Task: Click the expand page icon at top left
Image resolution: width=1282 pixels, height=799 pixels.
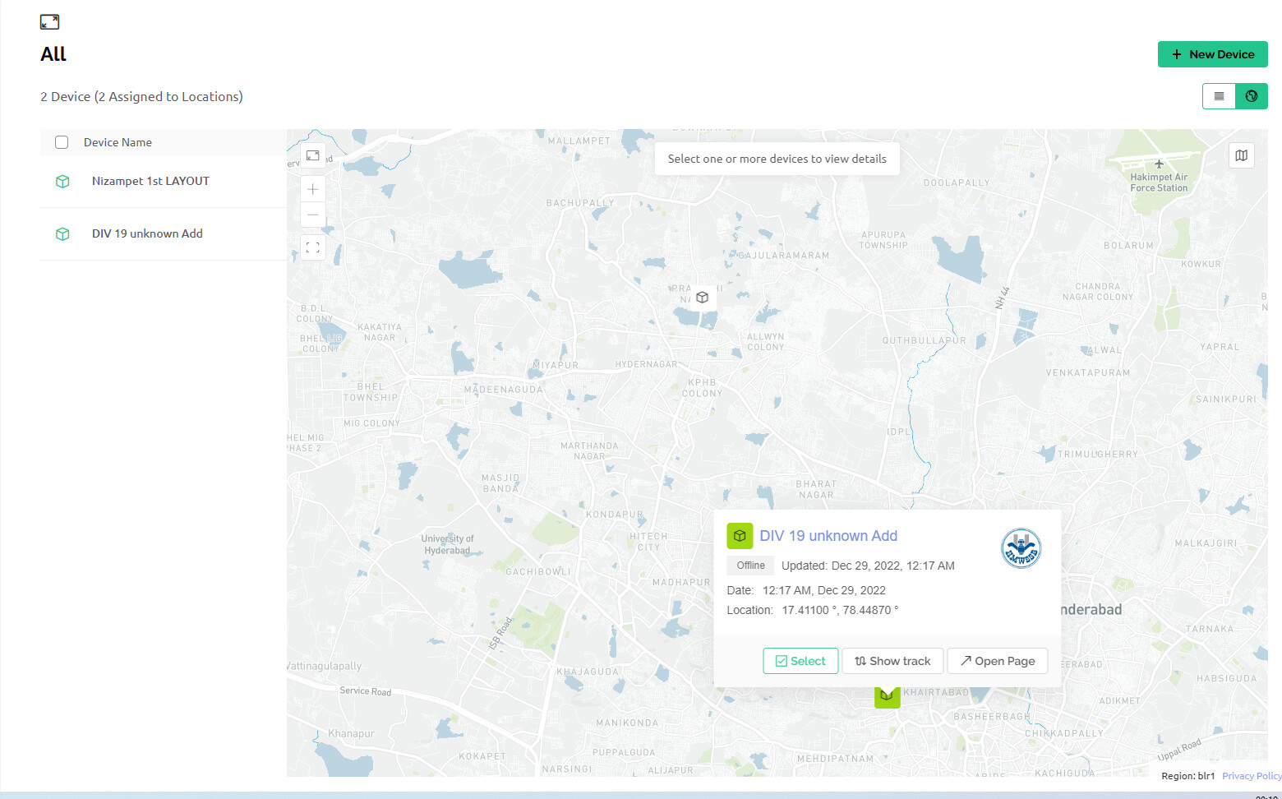Action: point(49,21)
